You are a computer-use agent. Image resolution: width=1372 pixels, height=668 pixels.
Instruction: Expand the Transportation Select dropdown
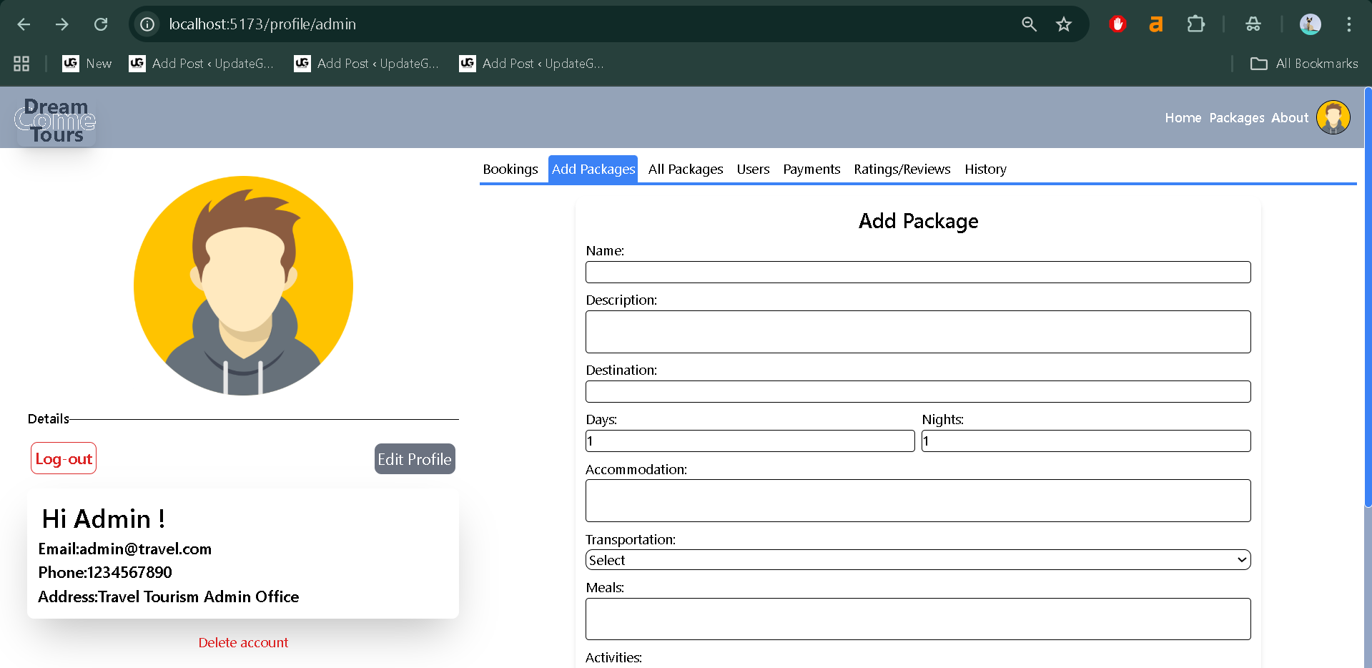point(917,560)
